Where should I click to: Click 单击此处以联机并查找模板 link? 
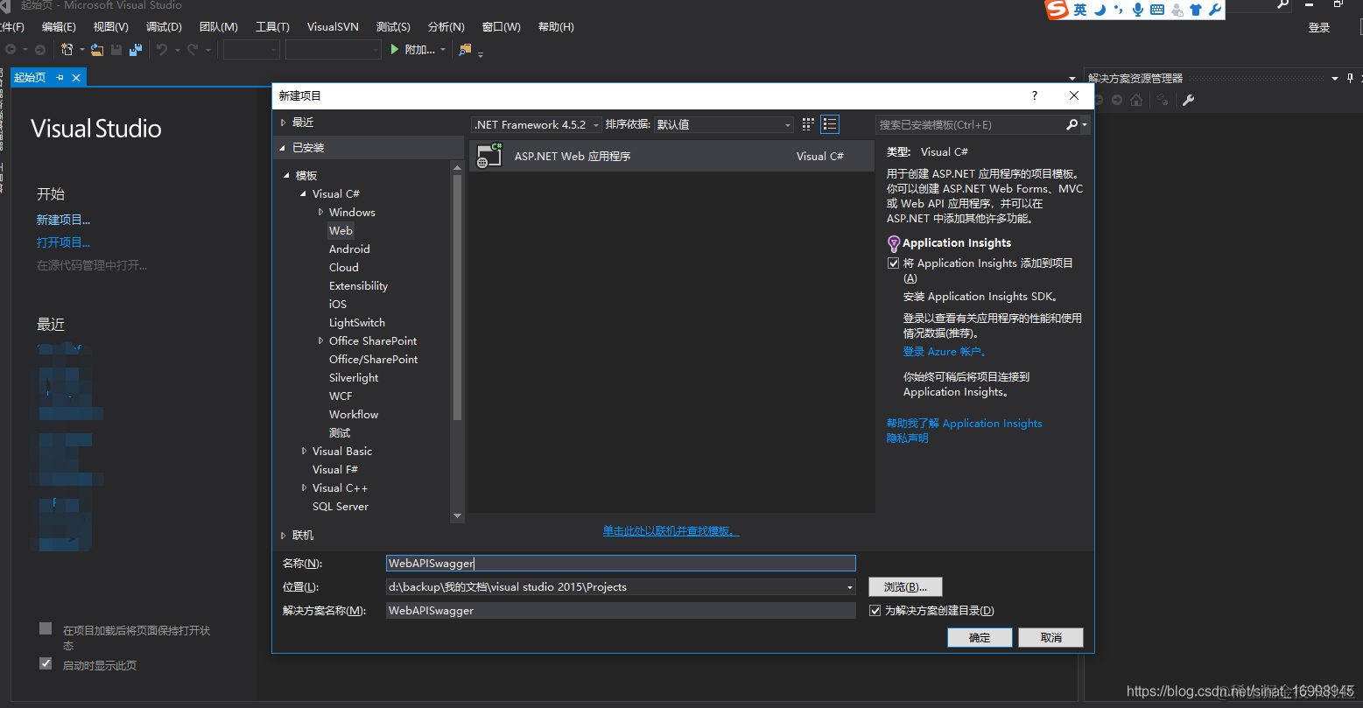[x=671, y=531]
